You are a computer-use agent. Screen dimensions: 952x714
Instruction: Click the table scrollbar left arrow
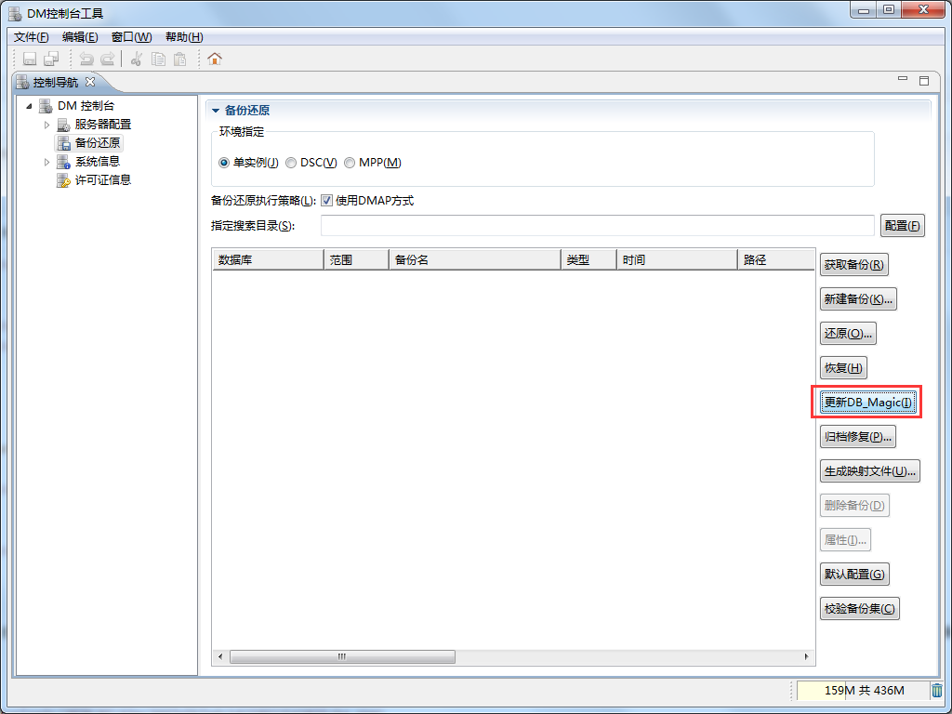[x=220, y=657]
